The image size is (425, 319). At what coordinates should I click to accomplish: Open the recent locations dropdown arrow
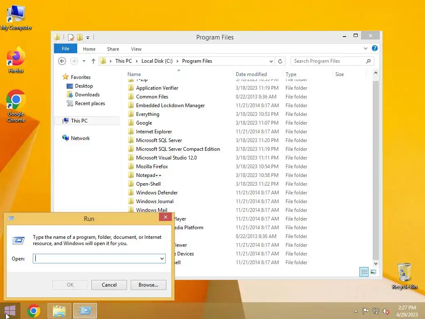point(84,61)
